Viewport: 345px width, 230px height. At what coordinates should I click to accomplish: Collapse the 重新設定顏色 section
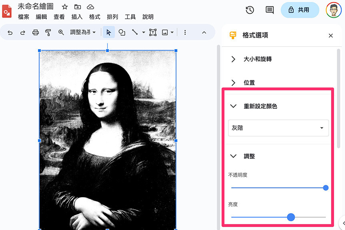pos(233,106)
